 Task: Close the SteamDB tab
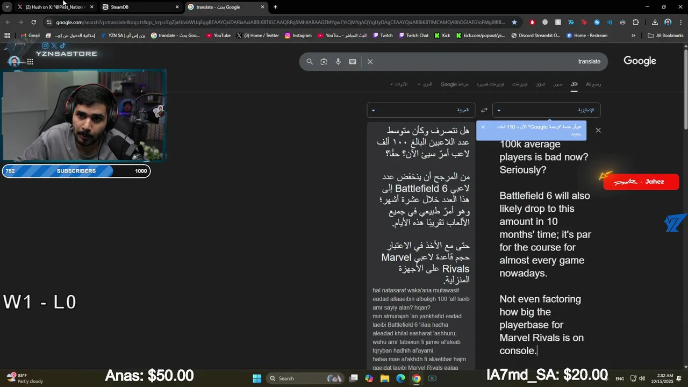(x=177, y=7)
